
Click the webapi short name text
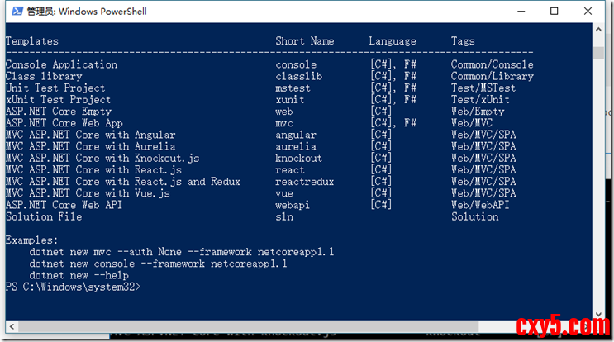(x=293, y=205)
